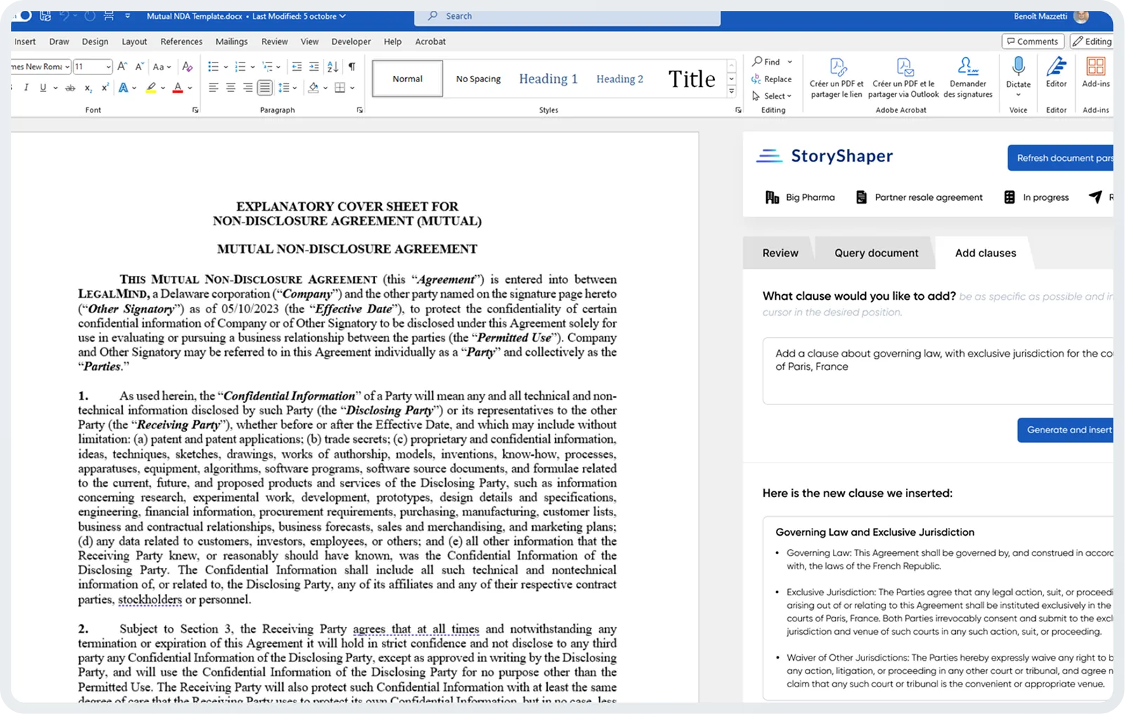Toggle superscript formatting

pyautogui.click(x=105, y=88)
